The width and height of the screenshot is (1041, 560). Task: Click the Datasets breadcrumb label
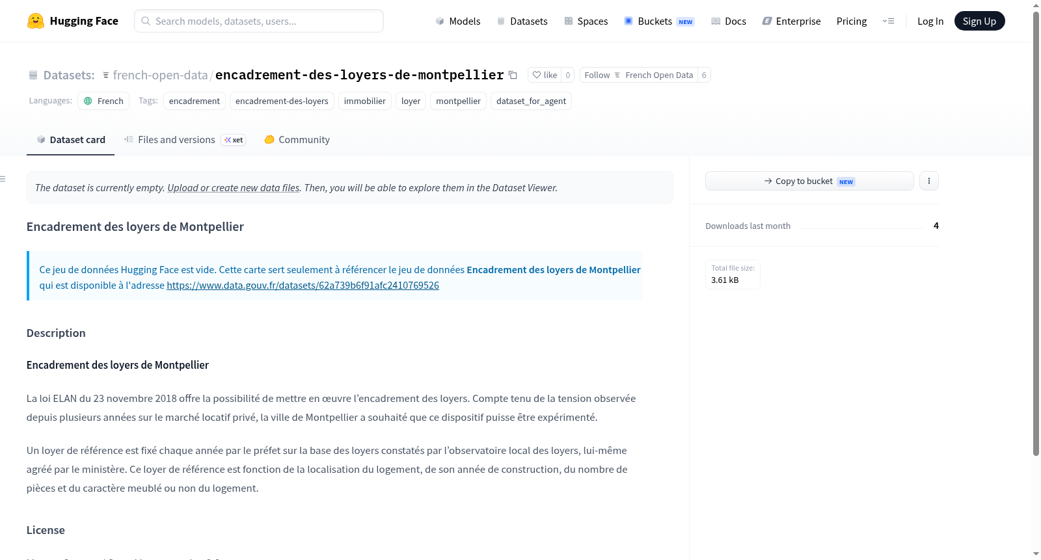[69, 75]
